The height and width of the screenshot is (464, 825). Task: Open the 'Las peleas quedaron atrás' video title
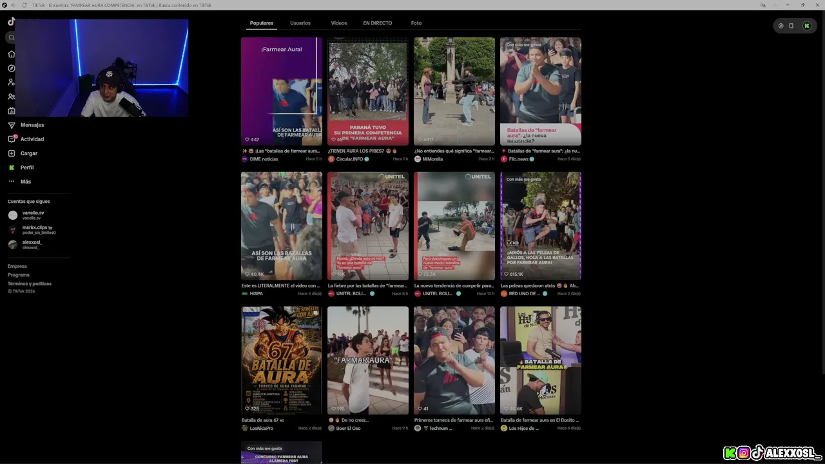tap(540, 285)
